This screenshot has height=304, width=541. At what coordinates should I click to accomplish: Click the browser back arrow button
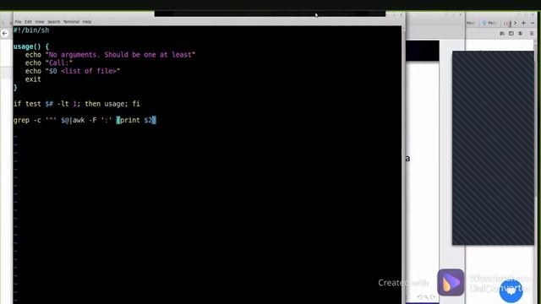point(5,34)
